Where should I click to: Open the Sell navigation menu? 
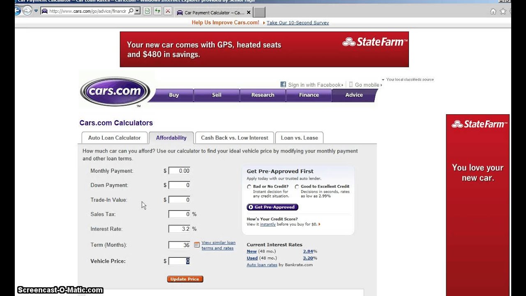217,95
